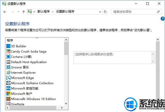The height and width of the screenshot is (112, 165).
Task: Click the control panel icon in address bar
Action: point(30,11)
